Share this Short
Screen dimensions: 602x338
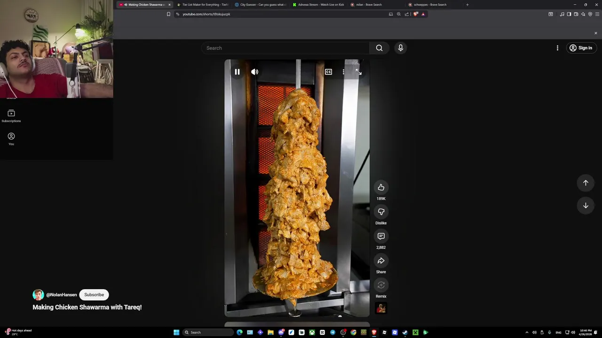(x=381, y=261)
